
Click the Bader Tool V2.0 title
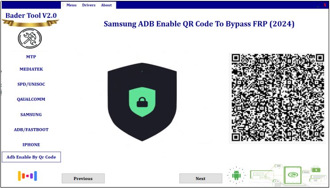[31, 16]
